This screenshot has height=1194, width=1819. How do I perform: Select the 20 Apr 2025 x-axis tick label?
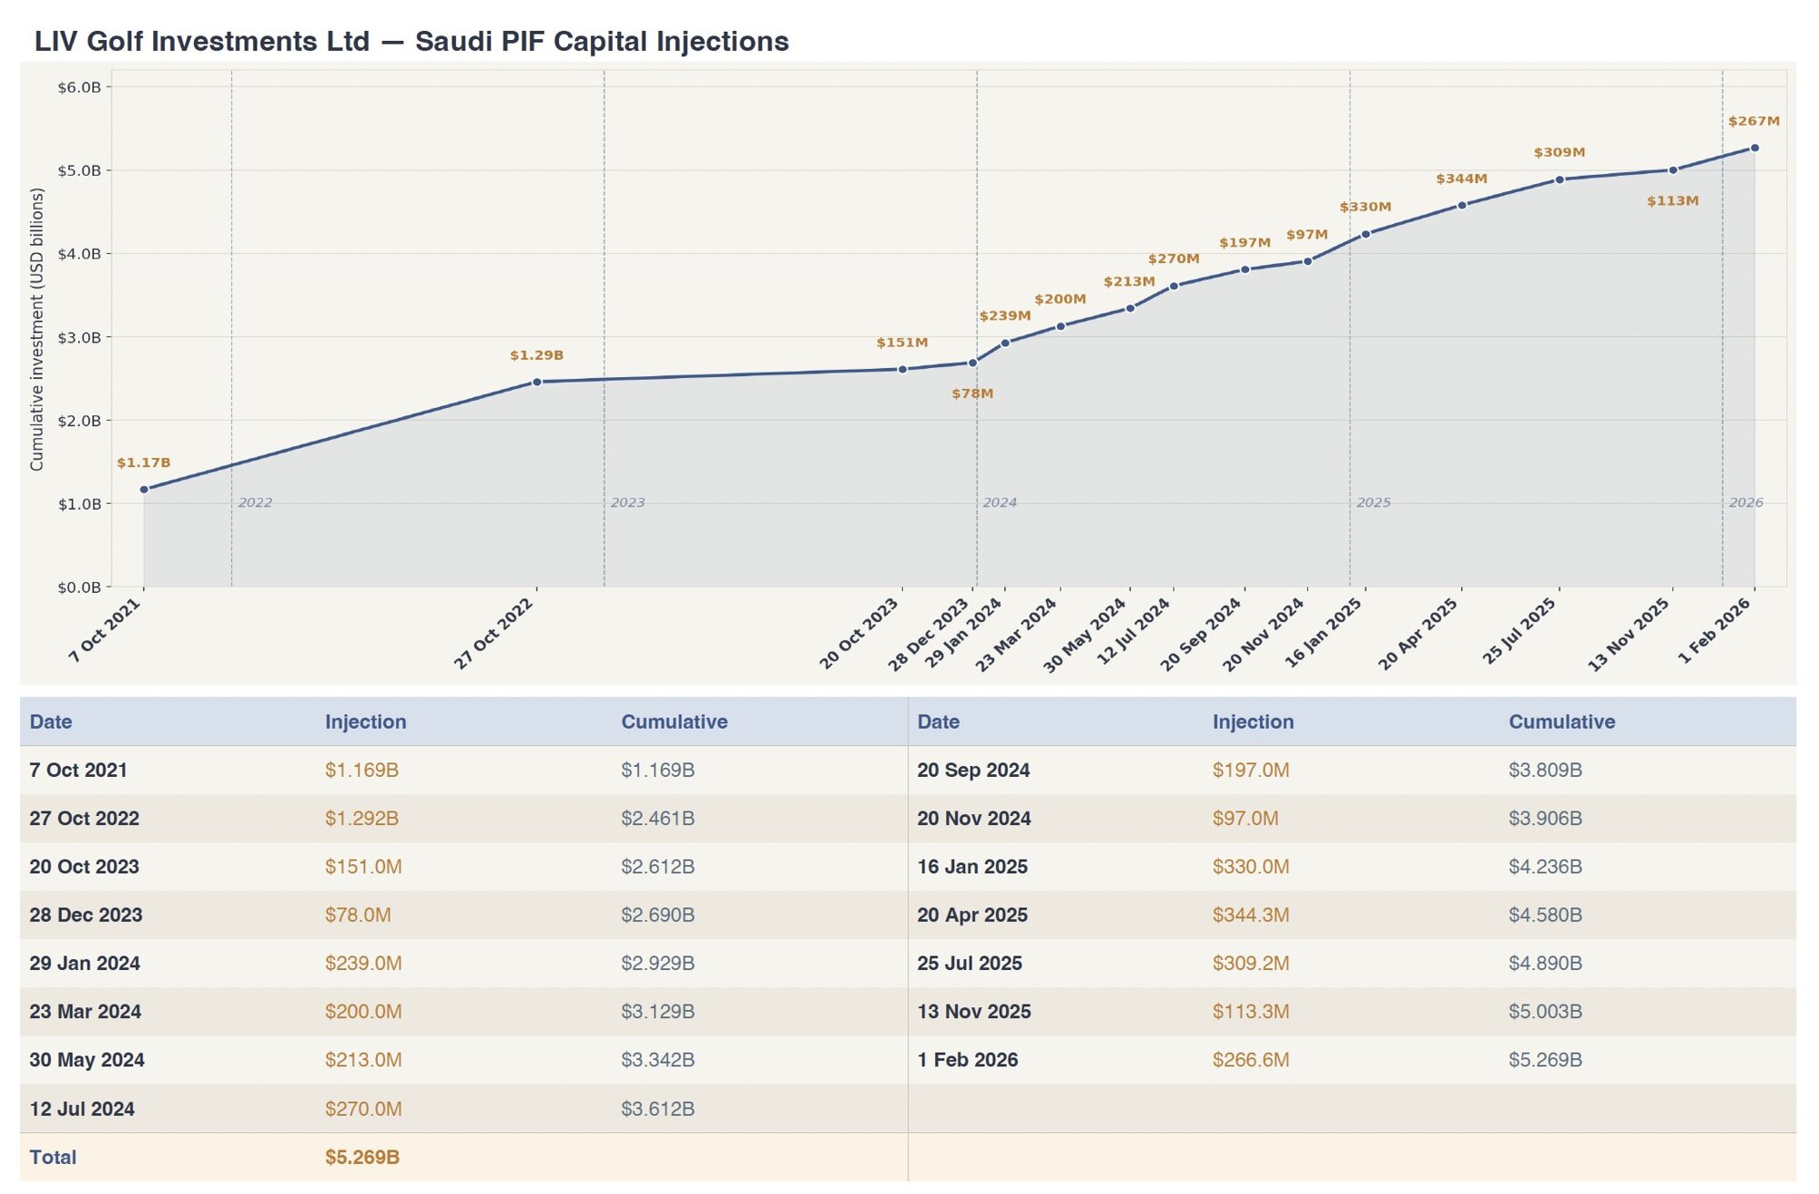(x=1418, y=635)
